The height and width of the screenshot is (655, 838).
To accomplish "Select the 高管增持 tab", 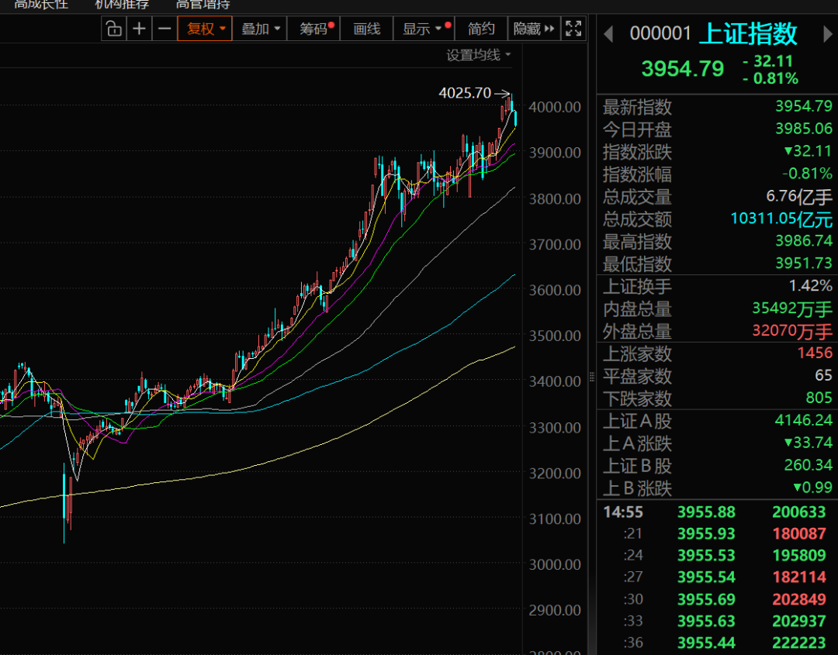I will [x=203, y=4].
